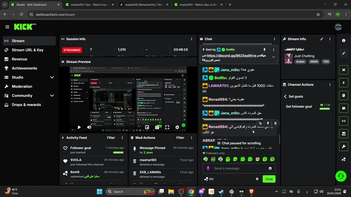Open Activity Feed options menu
Image resolution: width=351 pixels, height=197 pixels.
coord(122,138)
